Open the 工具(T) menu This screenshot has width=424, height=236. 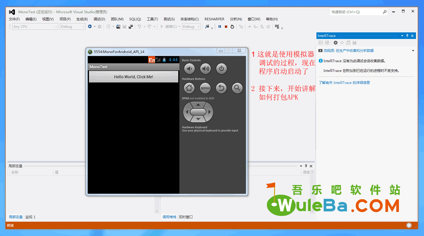152,19
